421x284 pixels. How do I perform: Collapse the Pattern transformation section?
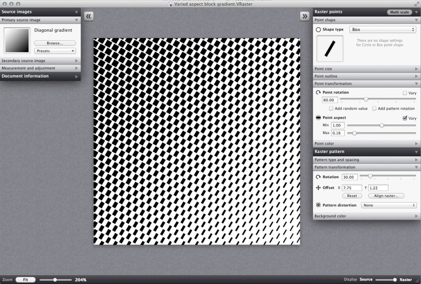(416, 167)
